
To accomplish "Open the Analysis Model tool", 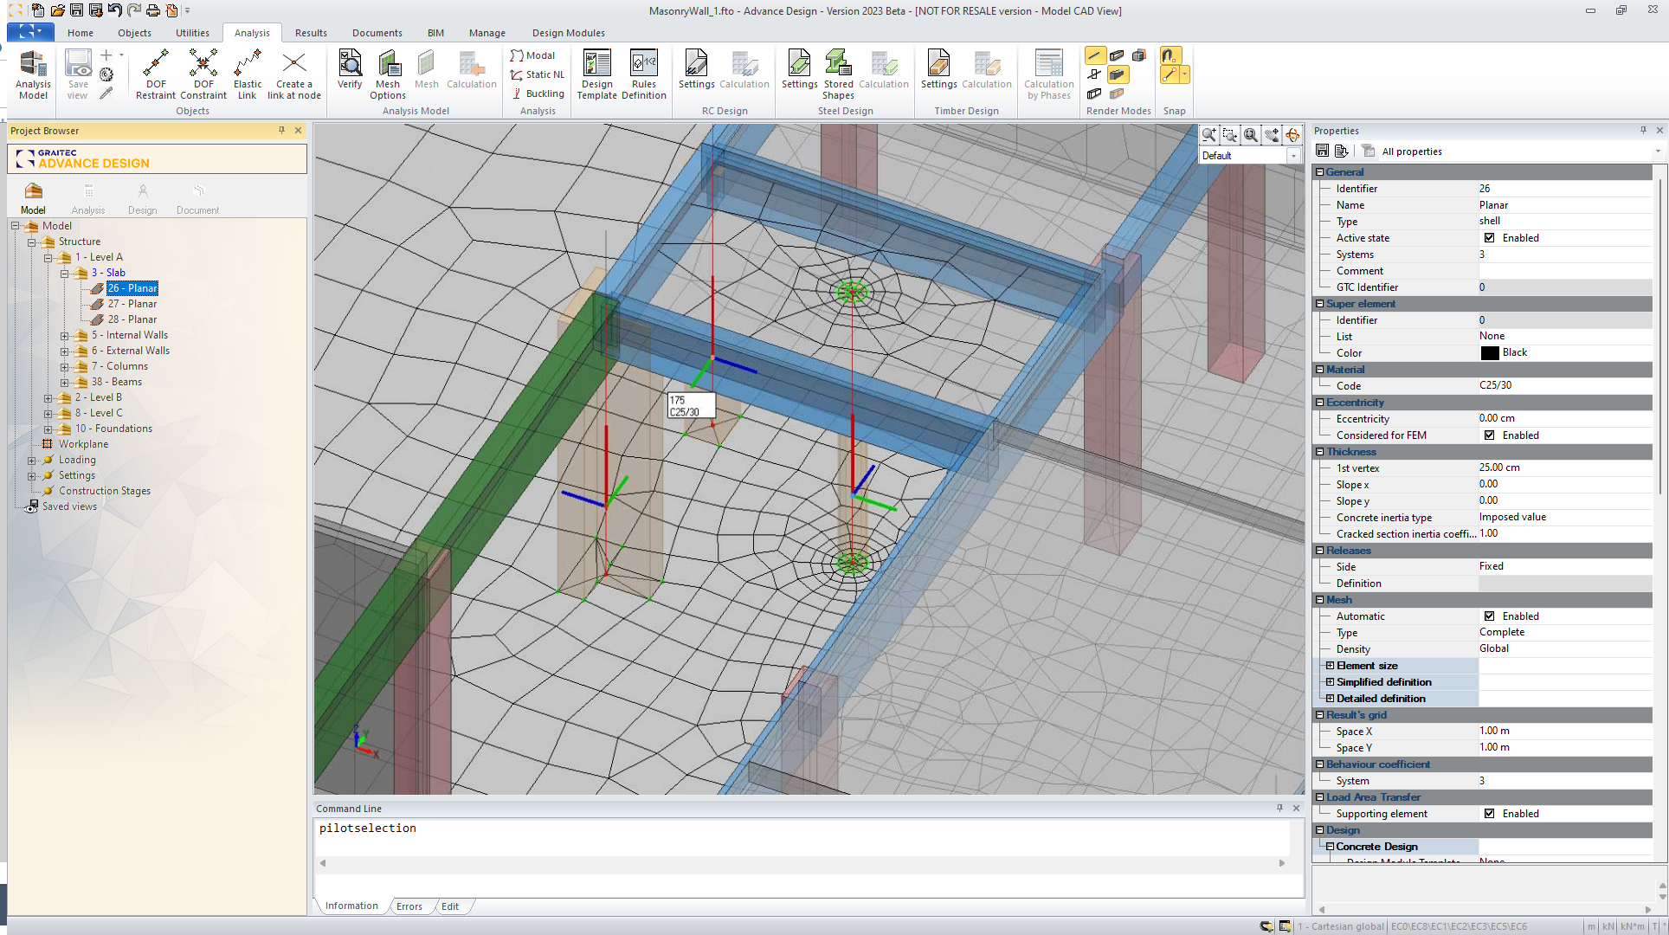I will click(33, 74).
